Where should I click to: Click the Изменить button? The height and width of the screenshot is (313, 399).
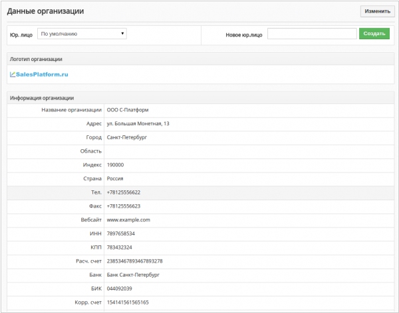tap(377, 11)
